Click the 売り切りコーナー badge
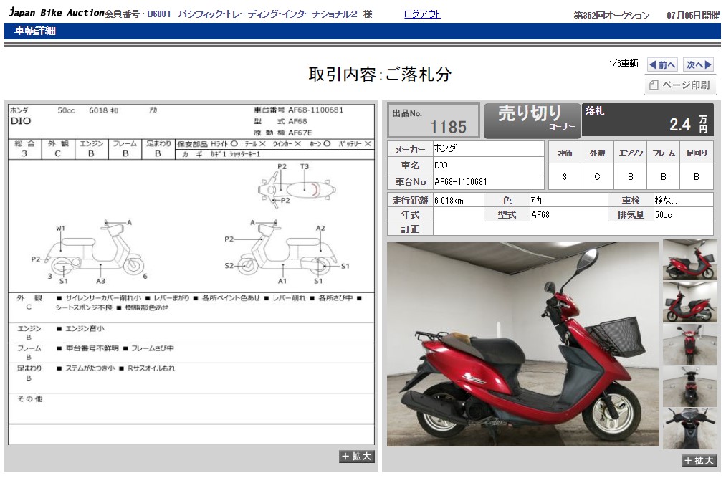The width and height of the screenshot is (726, 478). click(532, 120)
